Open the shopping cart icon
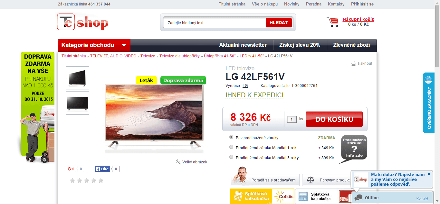Screen dimensions: 440x204 332,22
